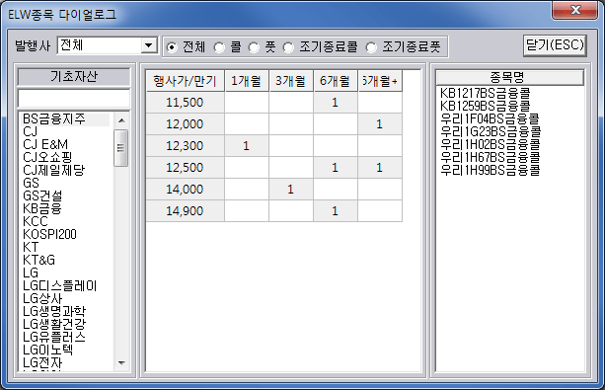Focus the 기초자산 search input field
Viewport: 605px width, 390px height.
tap(74, 99)
